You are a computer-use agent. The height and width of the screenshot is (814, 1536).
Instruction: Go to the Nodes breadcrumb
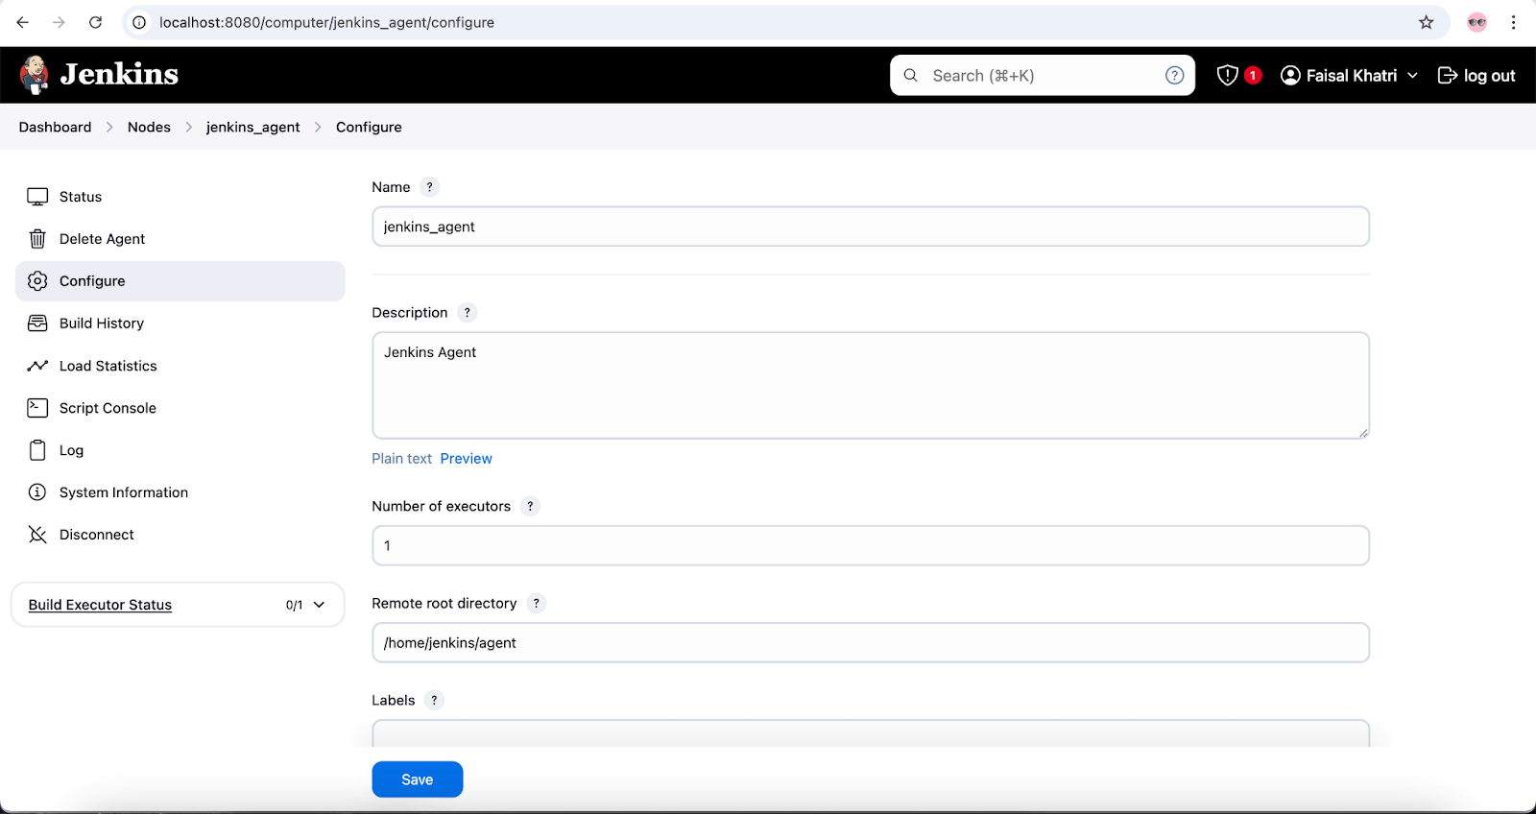(149, 127)
